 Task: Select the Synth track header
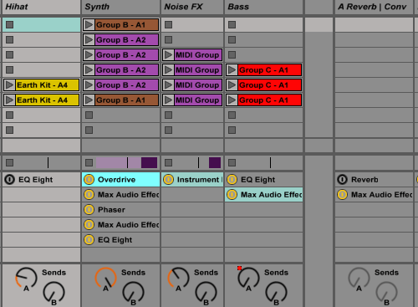tap(120, 7)
